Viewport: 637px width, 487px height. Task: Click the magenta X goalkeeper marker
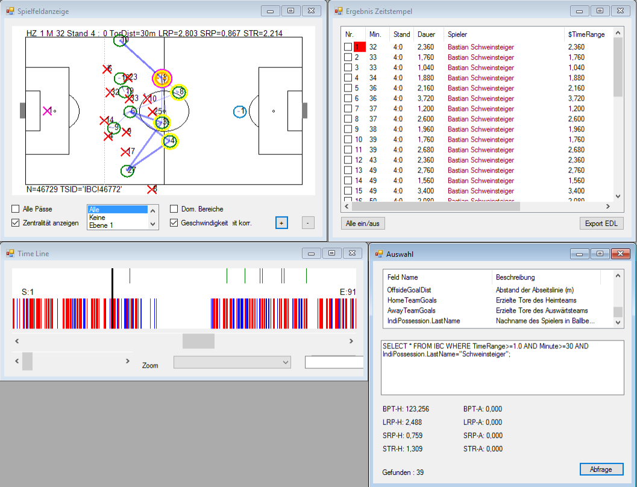[47, 111]
